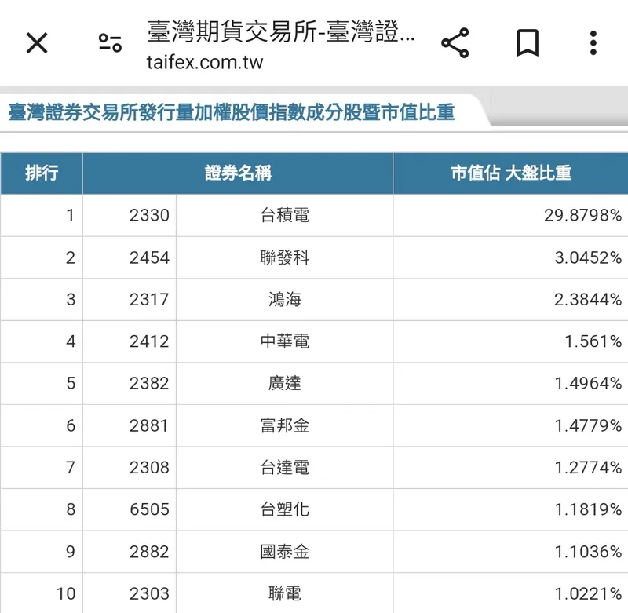Tap page title 臺灣期貨交易所-臺灣證…

[x=281, y=31]
